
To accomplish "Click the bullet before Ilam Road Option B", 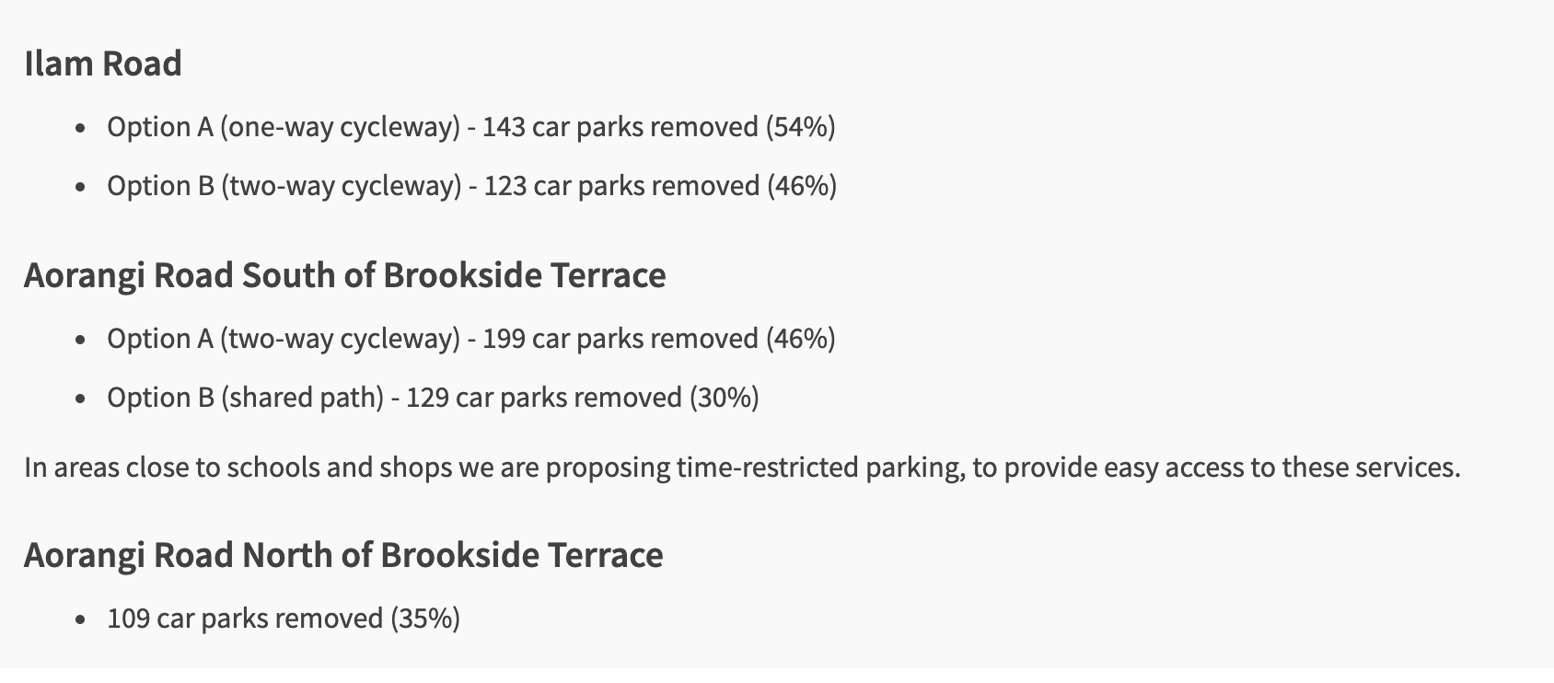I will [x=82, y=188].
